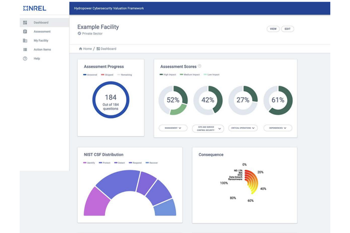Click the NREL logo
Image resolution: width=350 pixels, height=233 pixels.
coord(34,9)
